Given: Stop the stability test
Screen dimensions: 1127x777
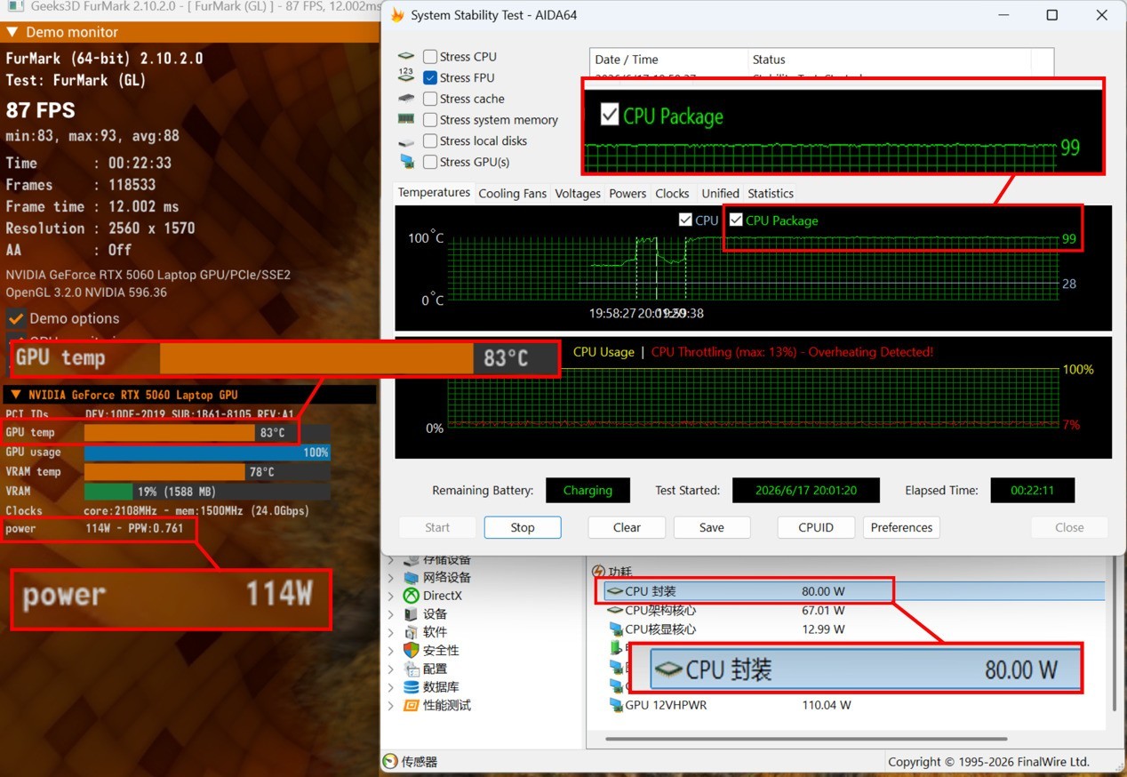Looking at the screenshot, I should [523, 527].
